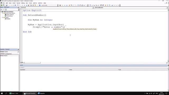169x95 pixels.
Task: Click the Procedure View button at code bottom
Action: click(21, 63)
